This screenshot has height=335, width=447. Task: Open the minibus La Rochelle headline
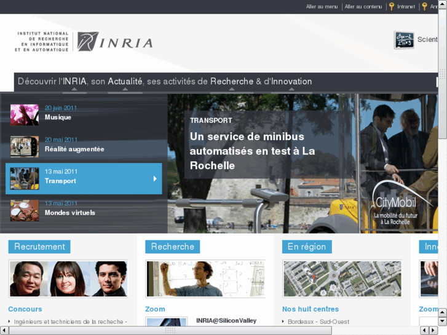(252, 151)
